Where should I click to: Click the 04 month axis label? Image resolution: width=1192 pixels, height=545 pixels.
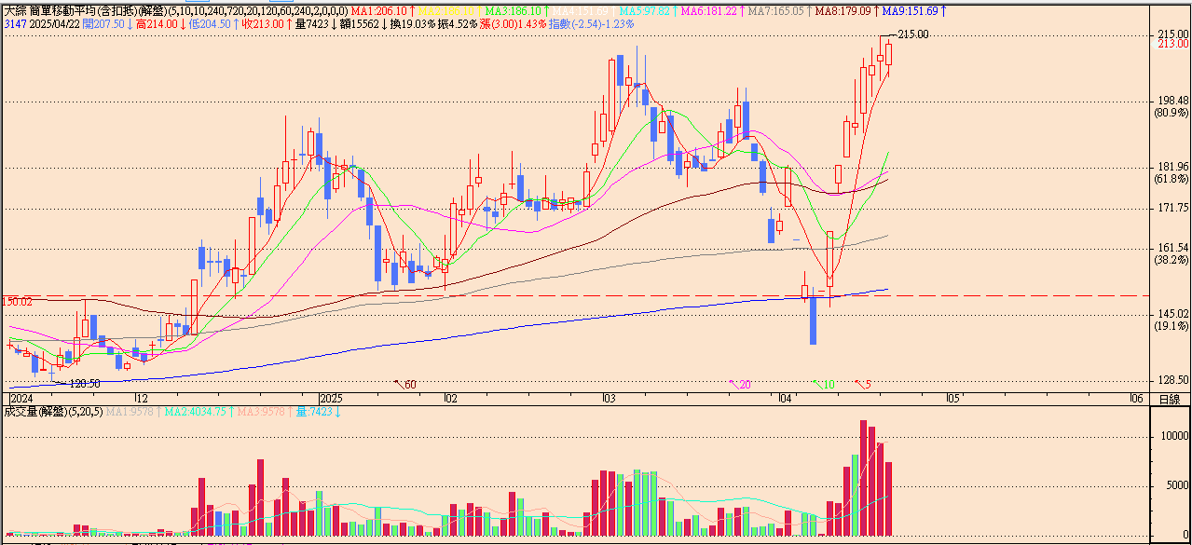[x=785, y=398]
